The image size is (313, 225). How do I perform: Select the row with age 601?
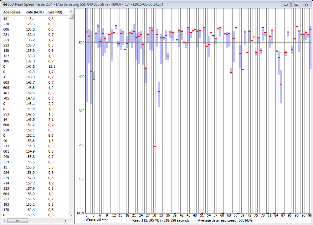tap(35, 151)
